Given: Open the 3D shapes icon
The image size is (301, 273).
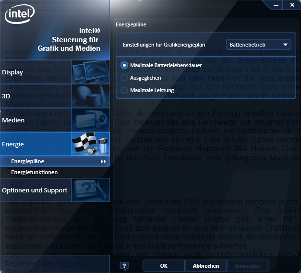Looking at the screenshot, I should 91,96.
